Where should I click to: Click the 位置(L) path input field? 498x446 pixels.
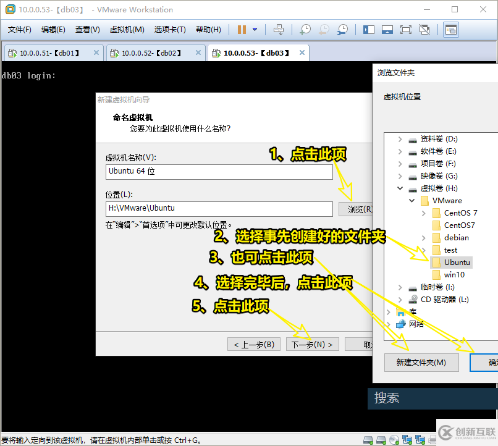coord(219,209)
